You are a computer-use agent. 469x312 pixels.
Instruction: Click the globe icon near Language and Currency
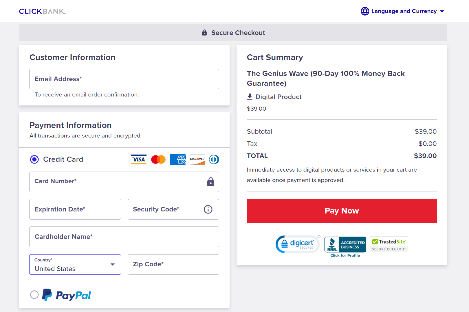point(365,11)
